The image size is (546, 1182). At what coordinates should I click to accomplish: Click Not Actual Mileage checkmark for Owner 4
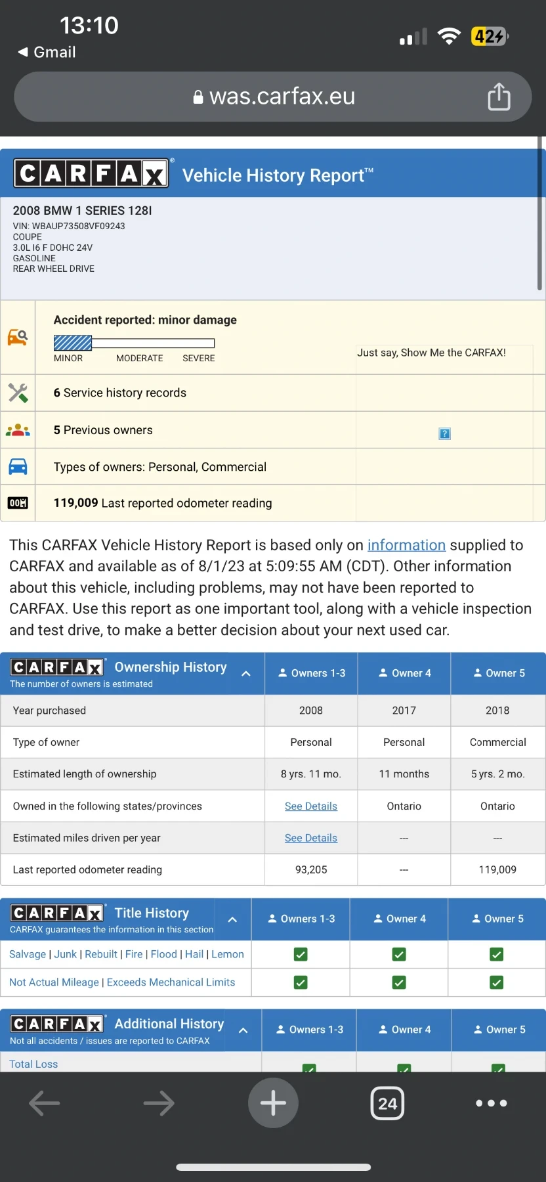[399, 982]
